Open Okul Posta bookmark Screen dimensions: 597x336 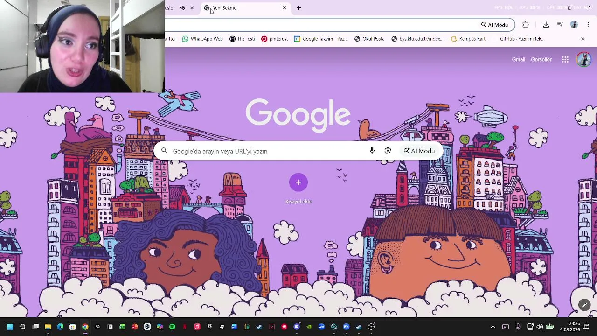369,39
